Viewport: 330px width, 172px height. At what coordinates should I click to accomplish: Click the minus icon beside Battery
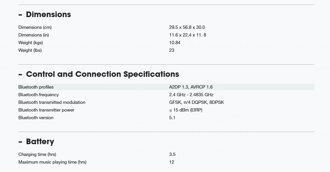(x=20, y=142)
